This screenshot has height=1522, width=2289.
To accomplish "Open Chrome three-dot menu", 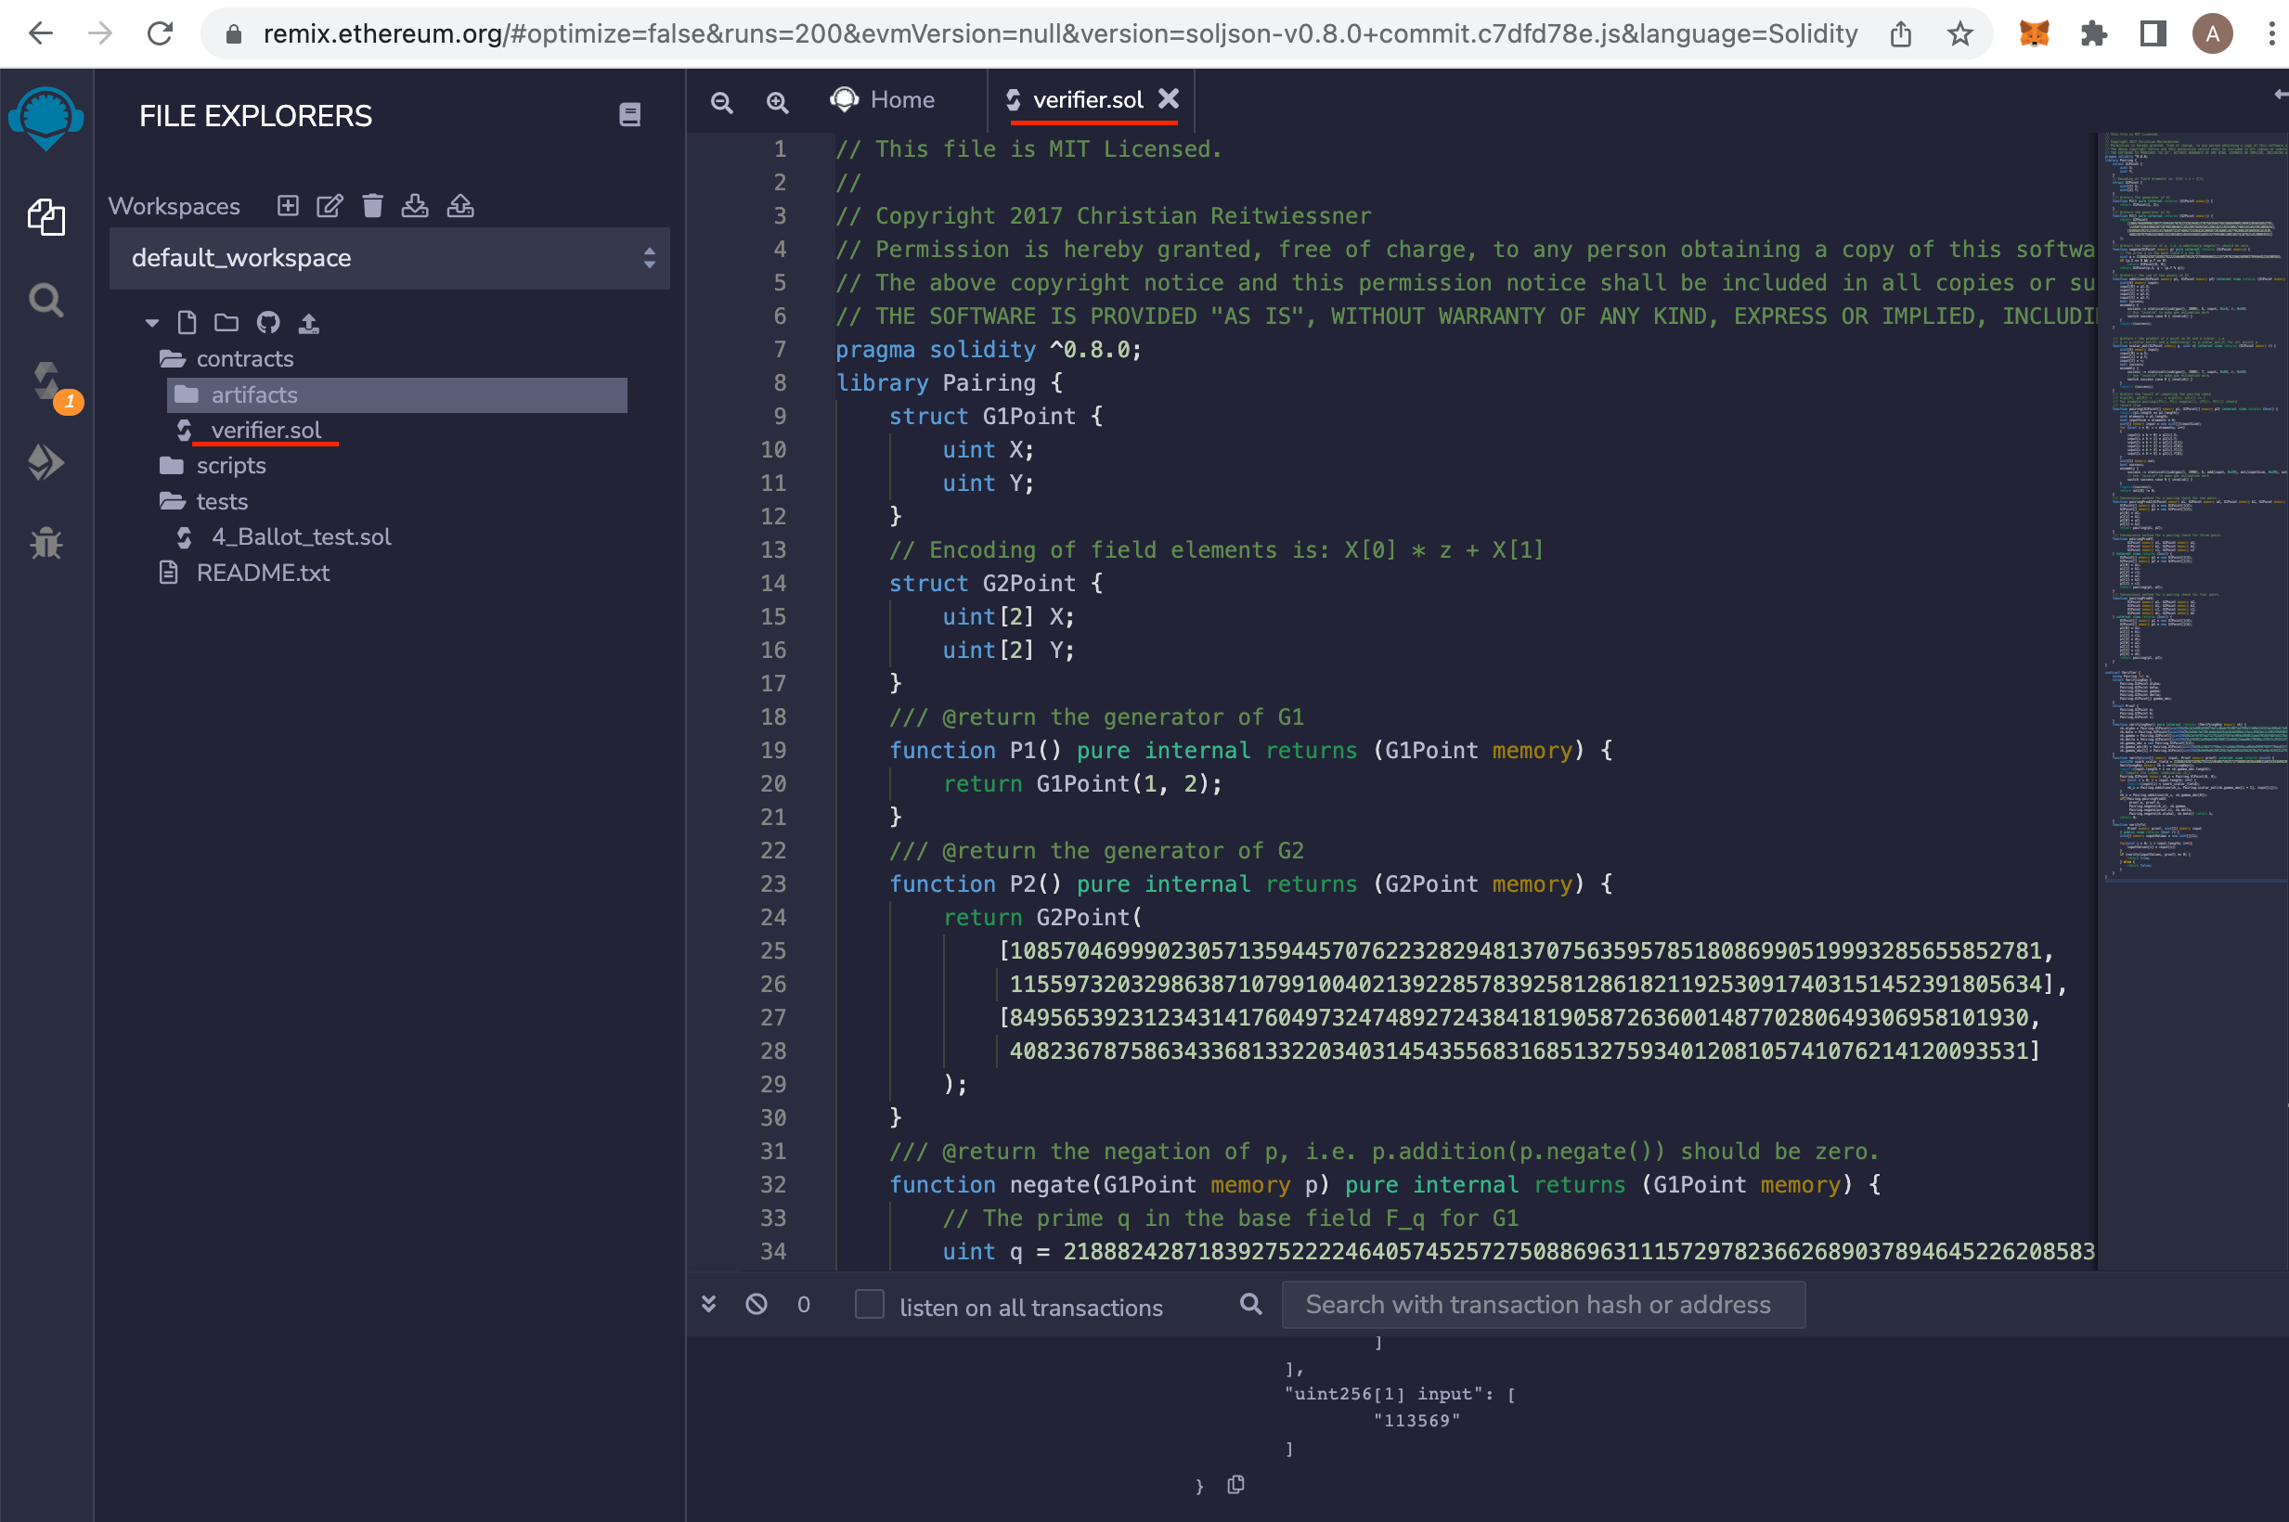I will coord(2270,34).
